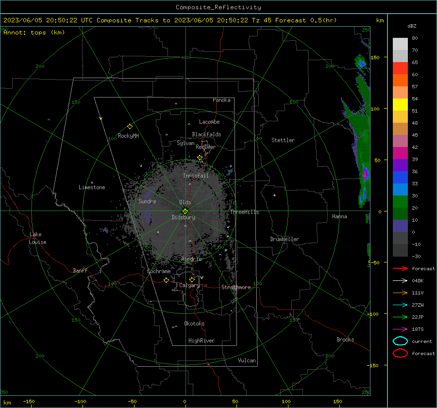
Task: Click the Olds town label
Action: (x=185, y=202)
